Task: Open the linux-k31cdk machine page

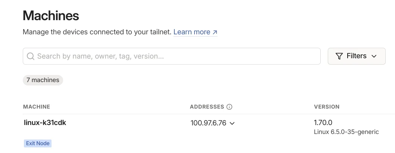Action: click(45, 122)
